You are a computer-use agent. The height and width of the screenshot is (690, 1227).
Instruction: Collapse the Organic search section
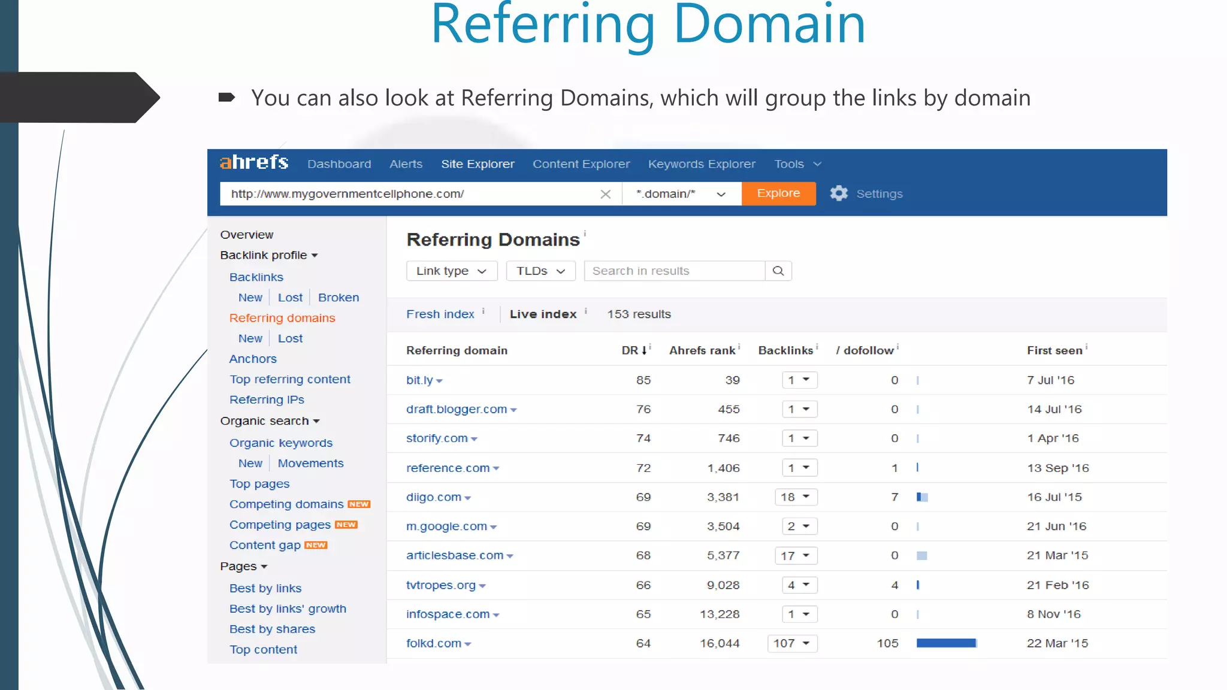pos(270,421)
